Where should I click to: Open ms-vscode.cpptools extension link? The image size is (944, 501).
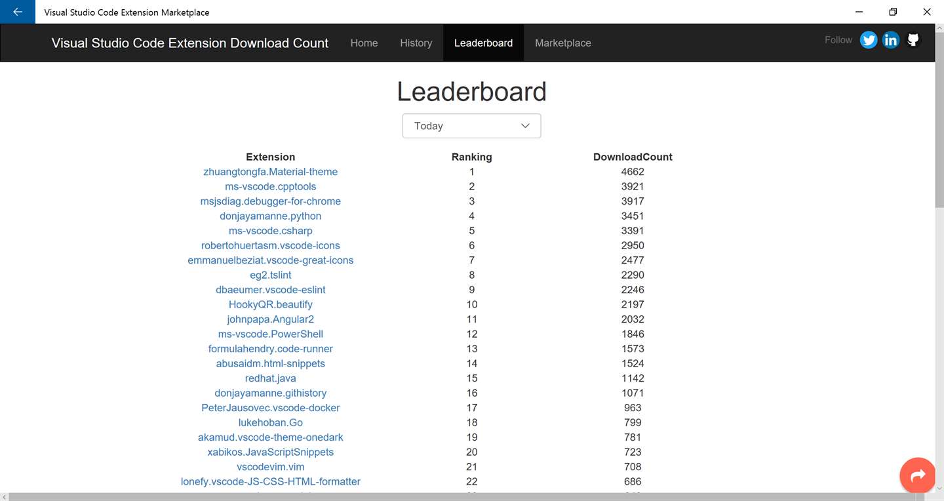tap(271, 186)
